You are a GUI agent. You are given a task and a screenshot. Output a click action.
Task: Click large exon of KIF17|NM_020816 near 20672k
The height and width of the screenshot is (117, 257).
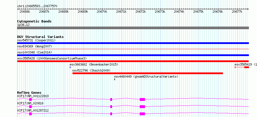click(x=142, y=107)
